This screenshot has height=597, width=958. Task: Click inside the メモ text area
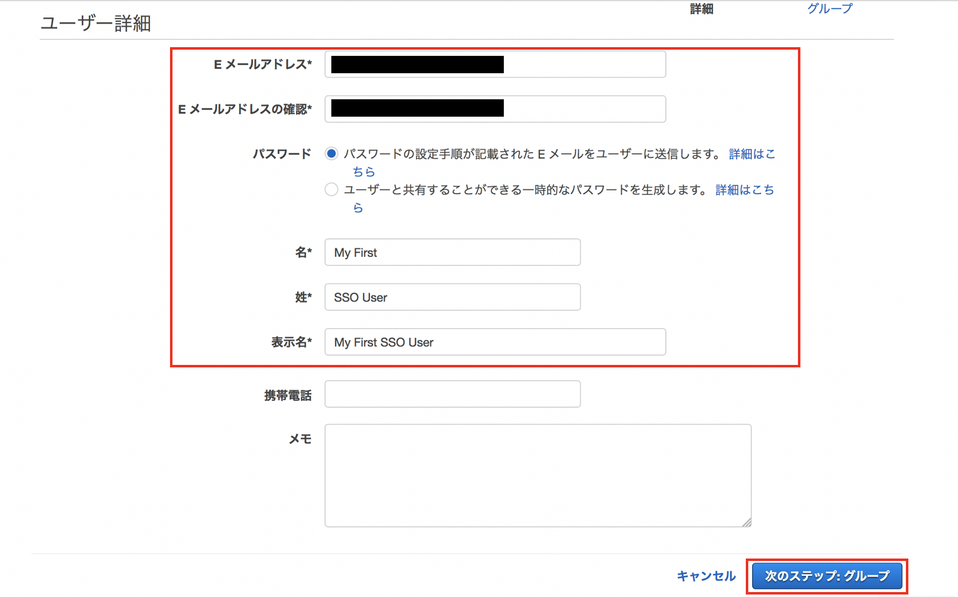(538, 475)
